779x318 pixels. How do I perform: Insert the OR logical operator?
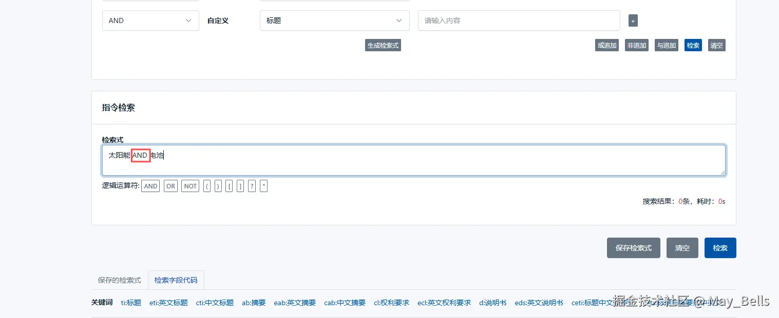170,186
